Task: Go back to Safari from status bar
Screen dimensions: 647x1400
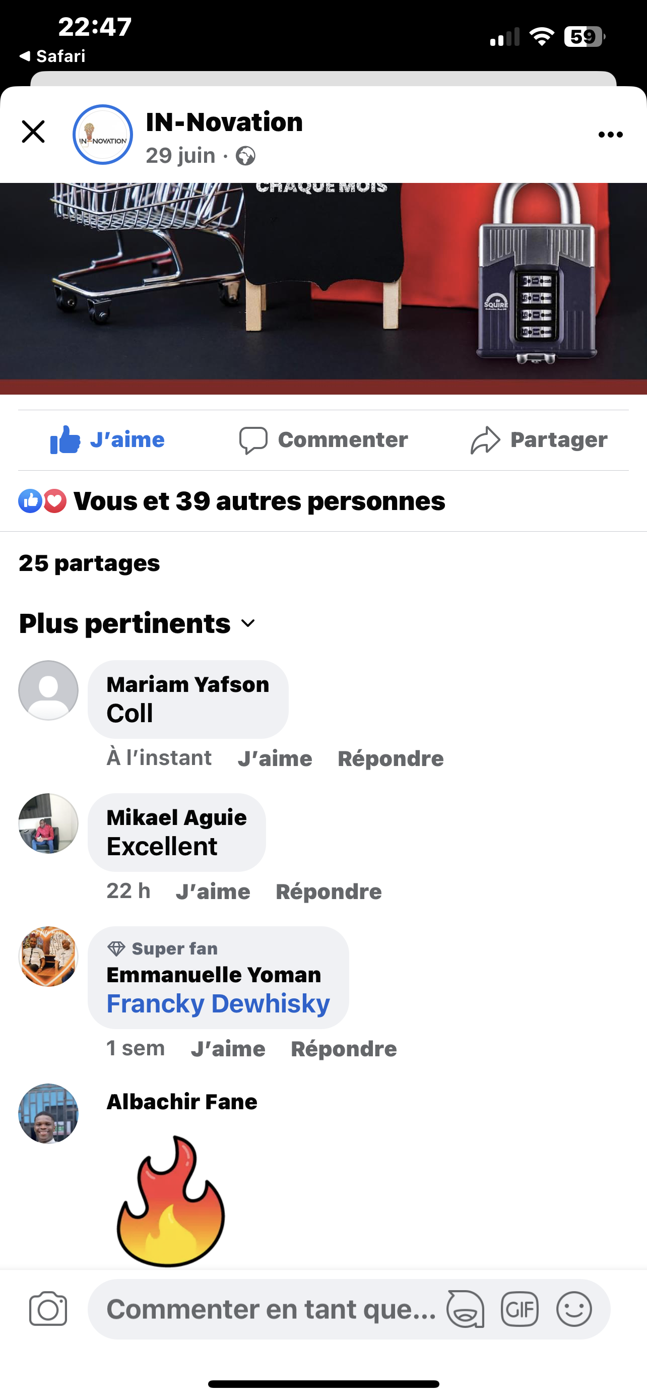Action: (53, 56)
